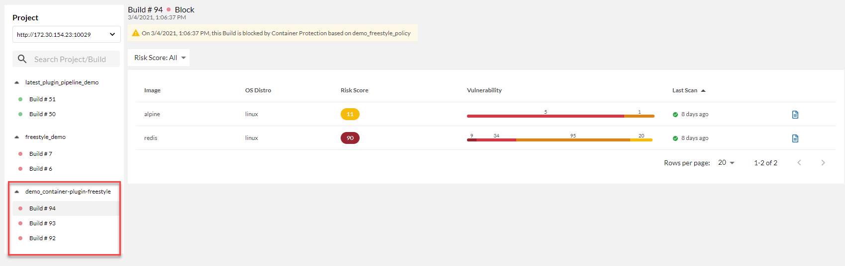The height and width of the screenshot is (266, 845).
Task: Open the scan report icon for alpine
Action: [795, 115]
